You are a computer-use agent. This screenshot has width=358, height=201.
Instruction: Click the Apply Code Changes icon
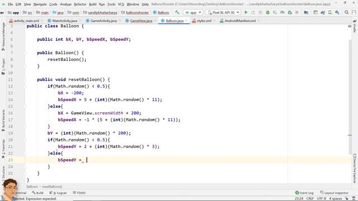(261, 12)
